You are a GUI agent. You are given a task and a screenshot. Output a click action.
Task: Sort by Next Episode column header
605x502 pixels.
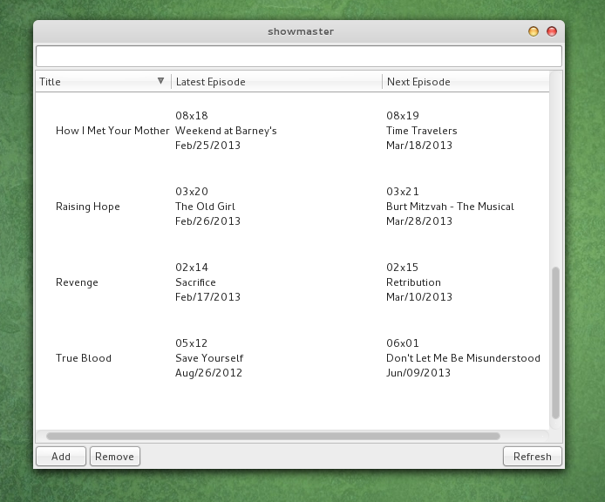click(x=466, y=82)
